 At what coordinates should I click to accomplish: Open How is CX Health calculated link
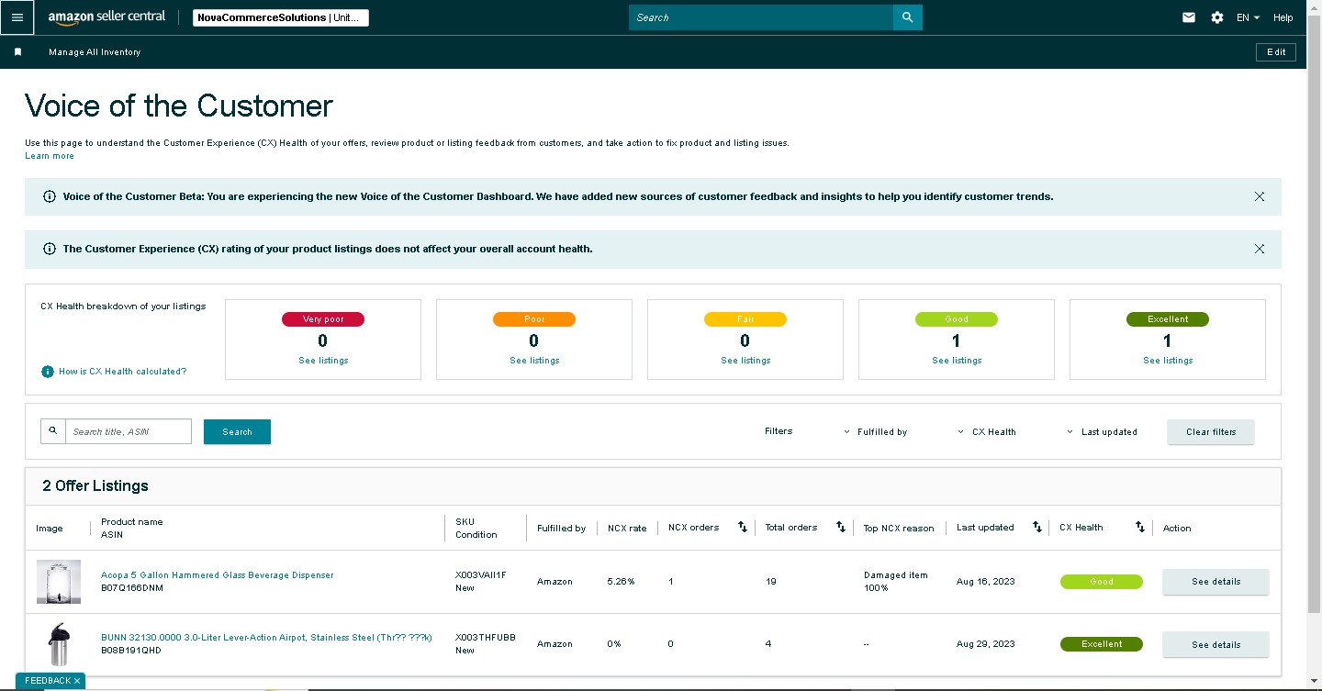pos(122,372)
